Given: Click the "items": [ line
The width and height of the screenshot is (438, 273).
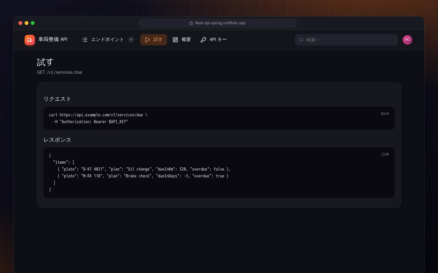Looking at the screenshot, I should click(64, 162).
